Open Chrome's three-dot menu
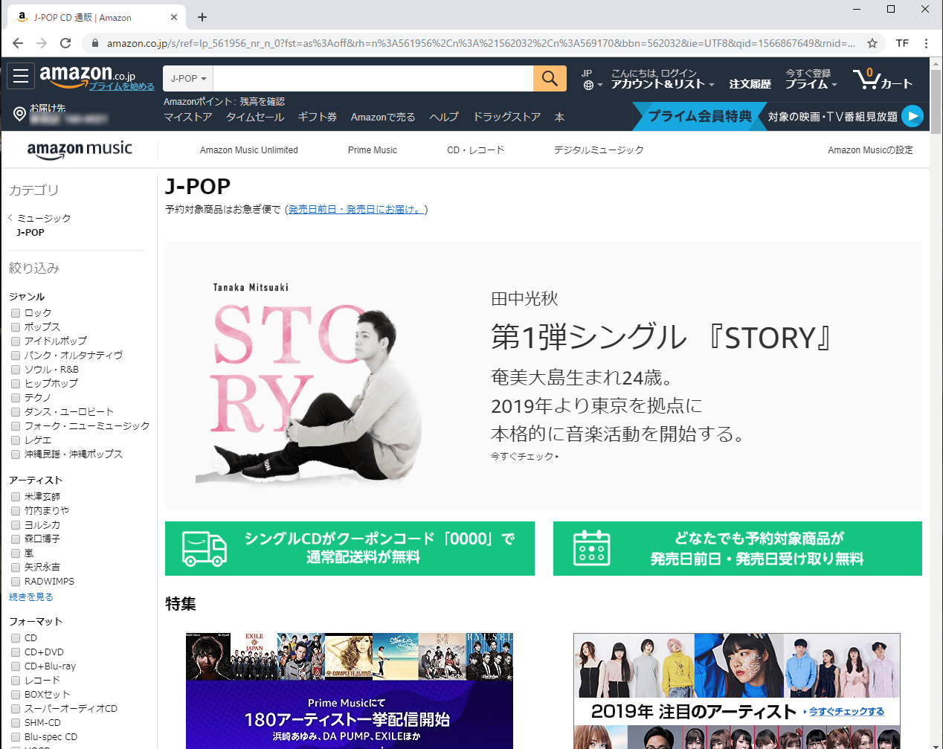The width and height of the screenshot is (943, 749). [926, 43]
